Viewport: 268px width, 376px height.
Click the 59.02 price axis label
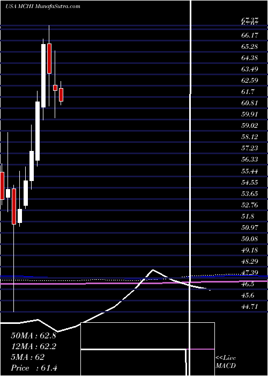(250, 126)
